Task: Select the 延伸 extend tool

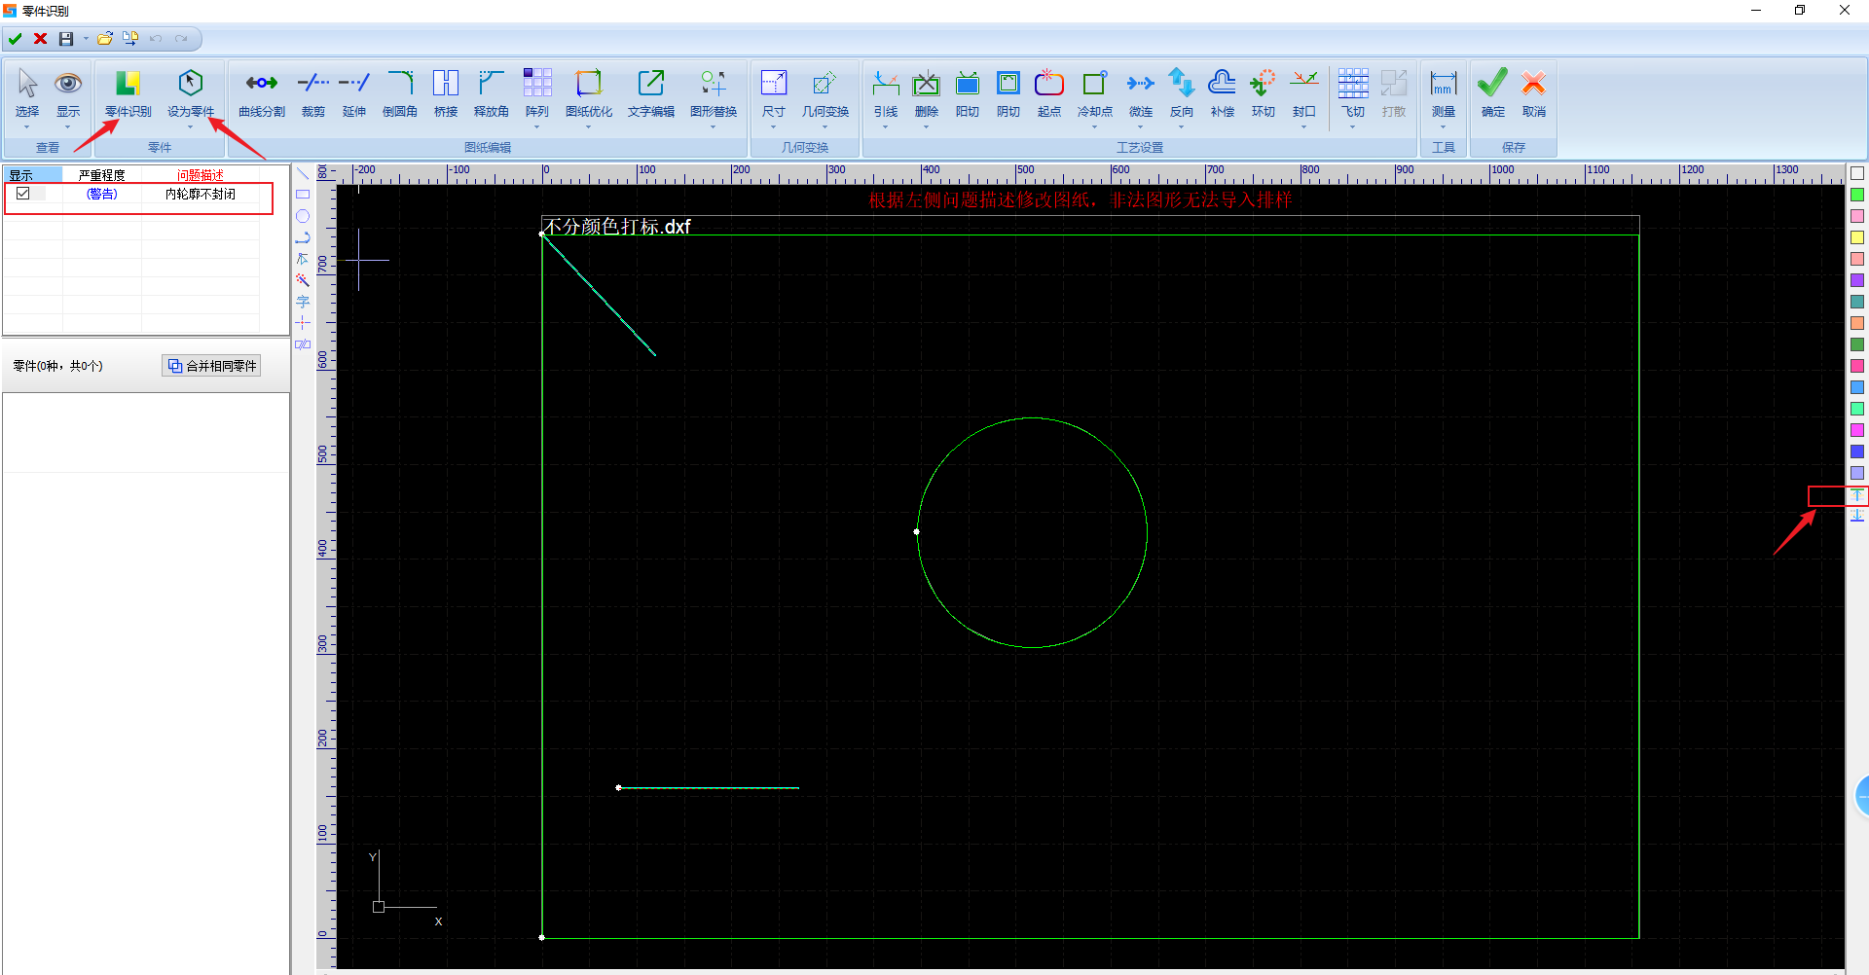Action: pyautogui.click(x=354, y=93)
